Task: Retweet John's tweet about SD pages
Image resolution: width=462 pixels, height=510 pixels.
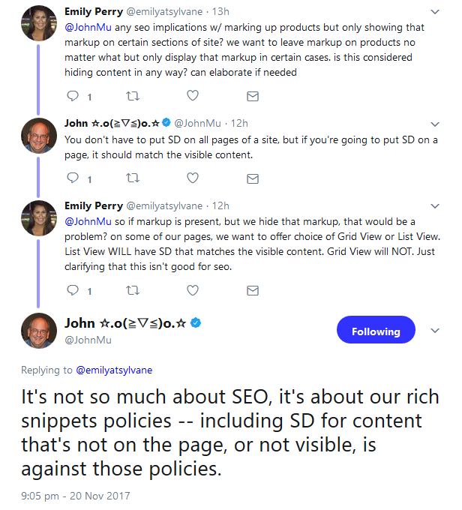Action: pyautogui.click(x=133, y=178)
